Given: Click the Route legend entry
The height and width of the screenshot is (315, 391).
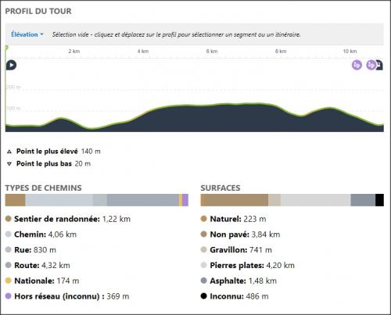Looking at the screenshot, I should pos(38,265).
